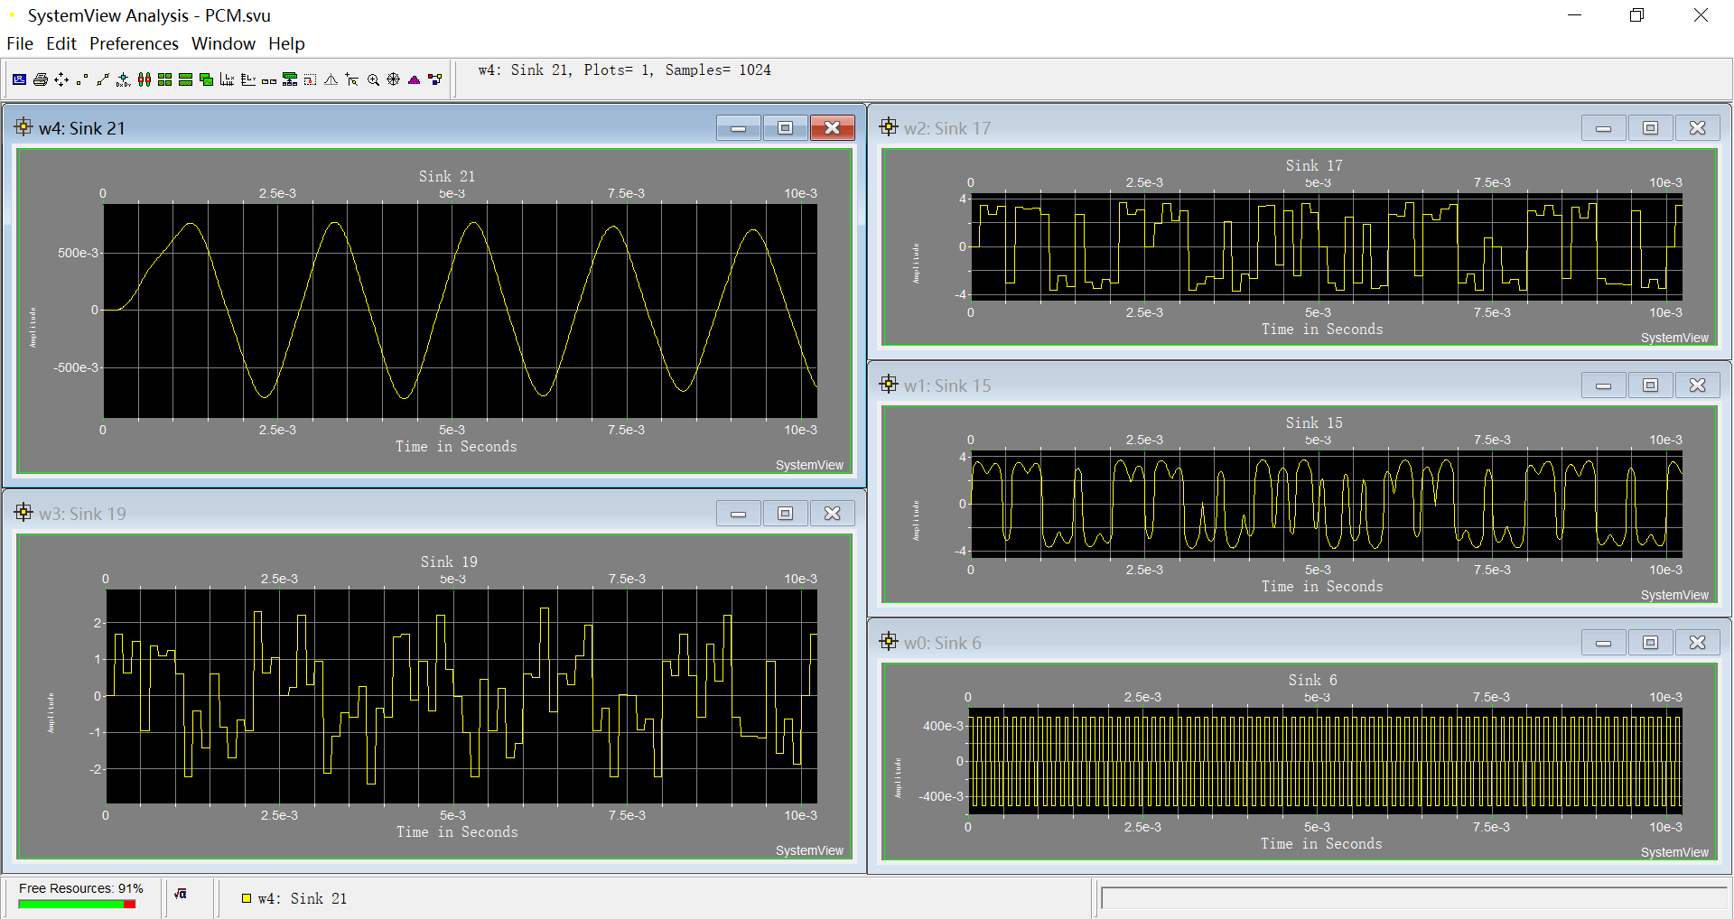Open the Preferences menu
The height and width of the screenshot is (919, 1734).
click(x=134, y=43)
